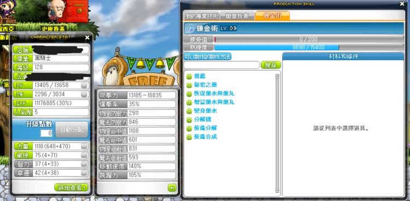Screen dimensions: 410x201
Task: Click the 自動分配 auto-assign button
Action: pyautogui.click(x=72, y=129)
